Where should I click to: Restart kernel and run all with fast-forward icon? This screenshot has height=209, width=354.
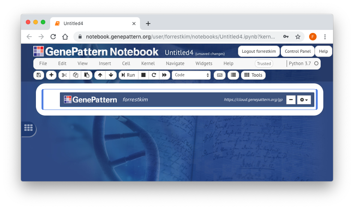(x=164, y=75)
